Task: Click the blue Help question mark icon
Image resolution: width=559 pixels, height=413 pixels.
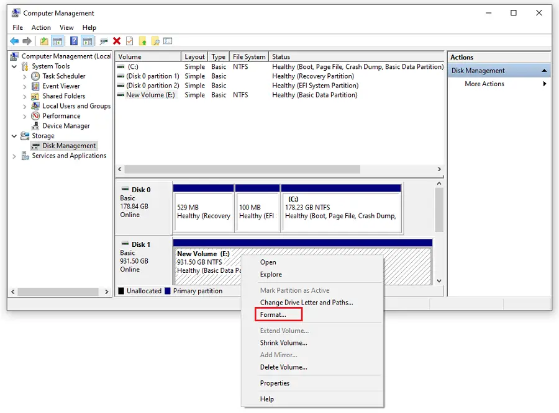Action: point(74,41)
